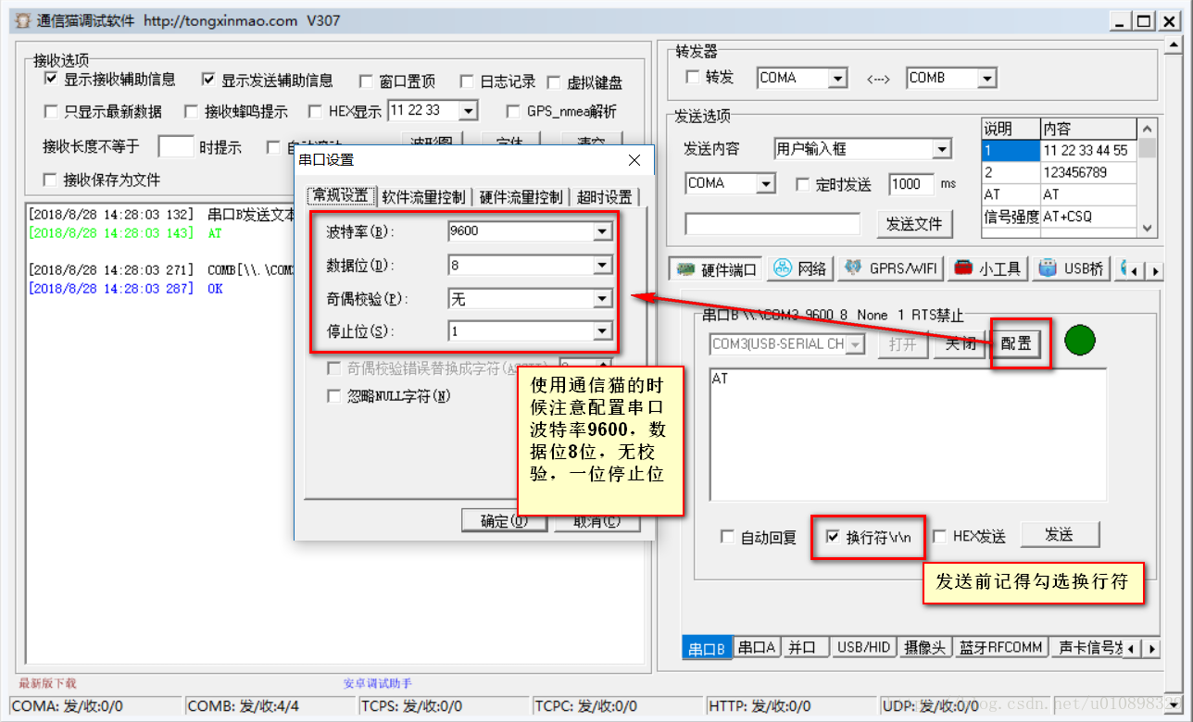Viewport: 1193px width, 722px height.
Task: Check 只显示最新数据 option
Action: 52,112
